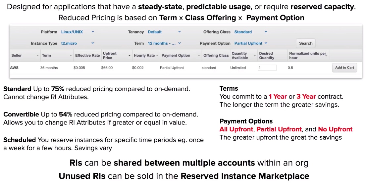Expand the Payment Option Partial Upfront dropdown
This screenshot has width=367, height=183.
[x=251, y=43]
